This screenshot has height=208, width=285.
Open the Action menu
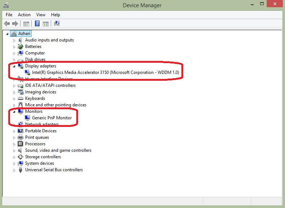point(24,15)
